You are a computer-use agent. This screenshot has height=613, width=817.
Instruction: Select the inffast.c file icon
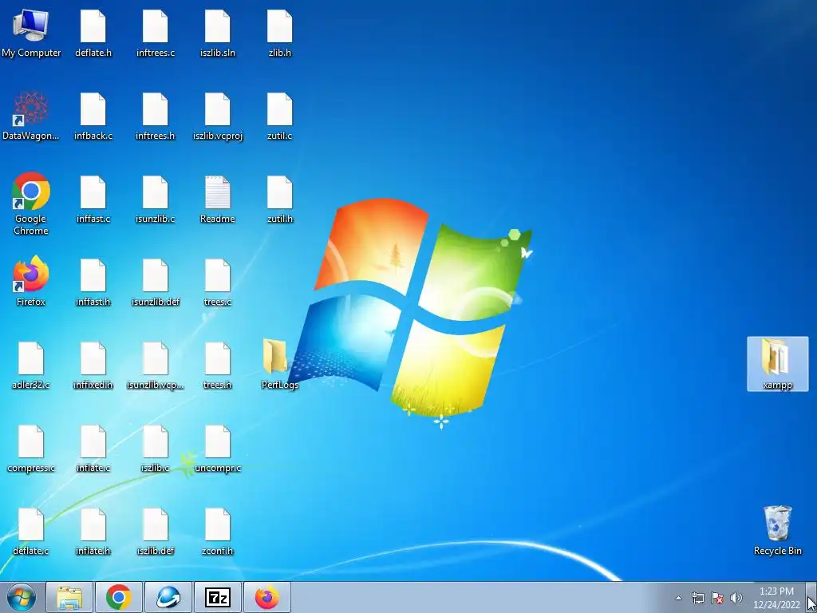[x=93, y=199]
